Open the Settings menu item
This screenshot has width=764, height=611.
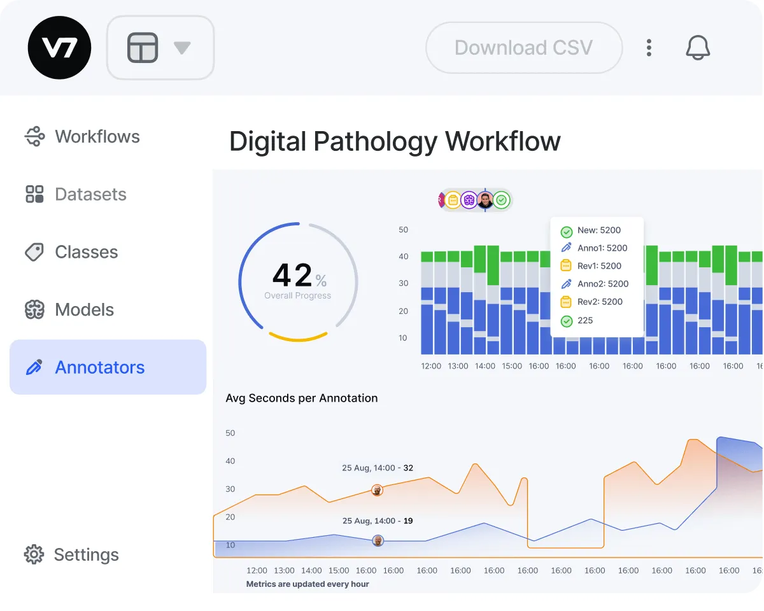click(x=85, y=554)
